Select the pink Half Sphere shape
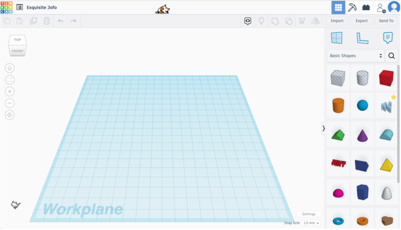 338,193
